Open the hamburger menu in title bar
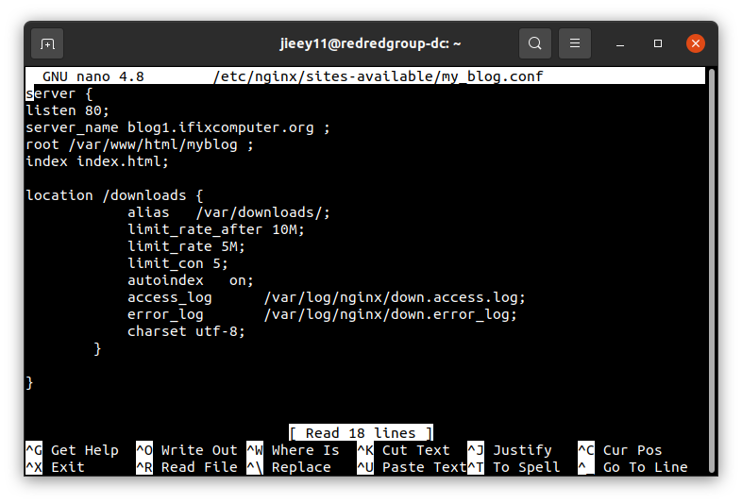Image resolution: width=742 pixels, height=503 pixels. (x=574, y=43)
